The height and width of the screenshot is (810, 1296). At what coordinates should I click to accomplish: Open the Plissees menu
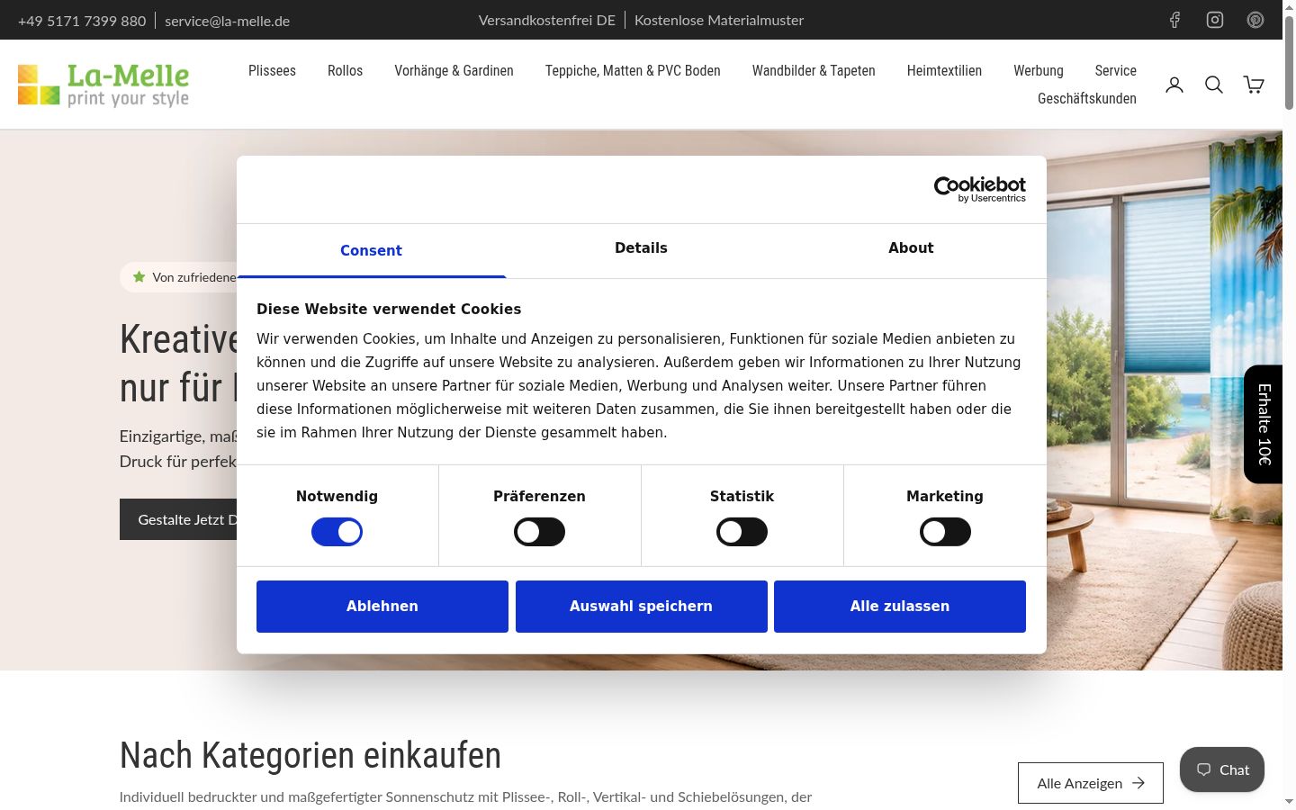click(272, 70)
